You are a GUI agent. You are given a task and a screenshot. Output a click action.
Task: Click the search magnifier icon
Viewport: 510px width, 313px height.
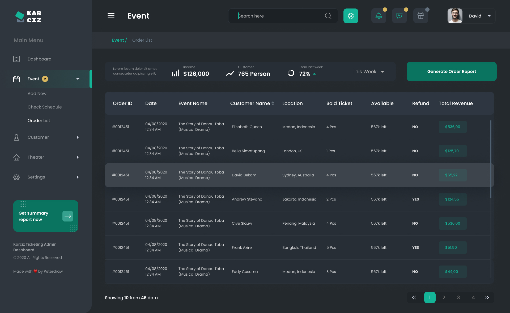[x=328, y=16]
